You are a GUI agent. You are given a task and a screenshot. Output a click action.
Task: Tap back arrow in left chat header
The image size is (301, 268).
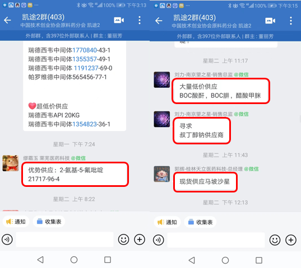[x=7, y=20]
